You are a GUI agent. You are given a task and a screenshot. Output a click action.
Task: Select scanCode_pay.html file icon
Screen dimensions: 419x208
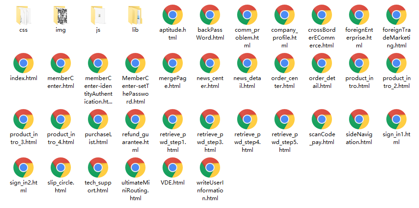point(321,120)
